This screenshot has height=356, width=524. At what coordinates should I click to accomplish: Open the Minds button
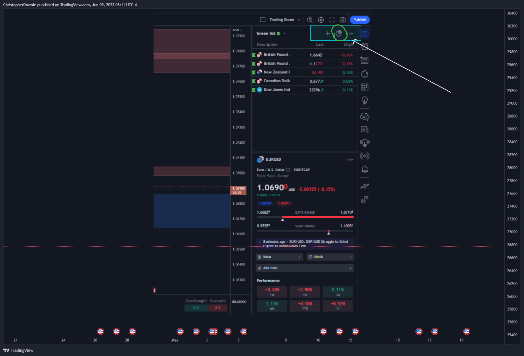[x=330, y=257]
